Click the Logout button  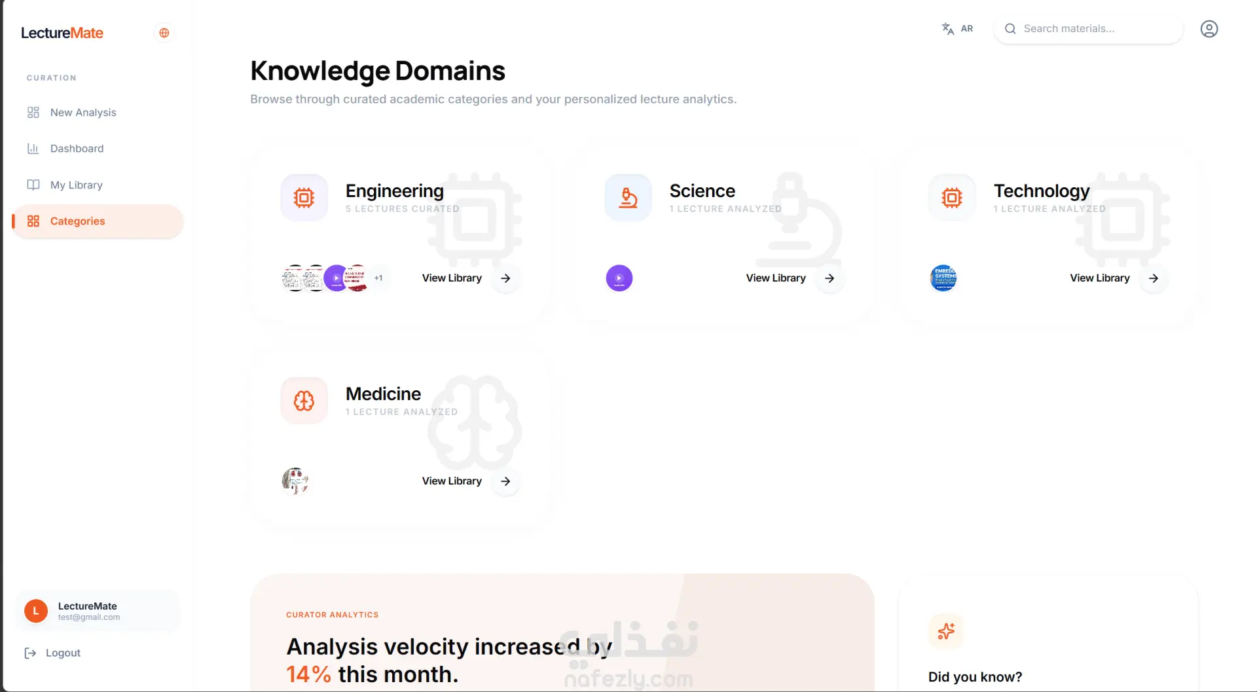pos(53,653)
